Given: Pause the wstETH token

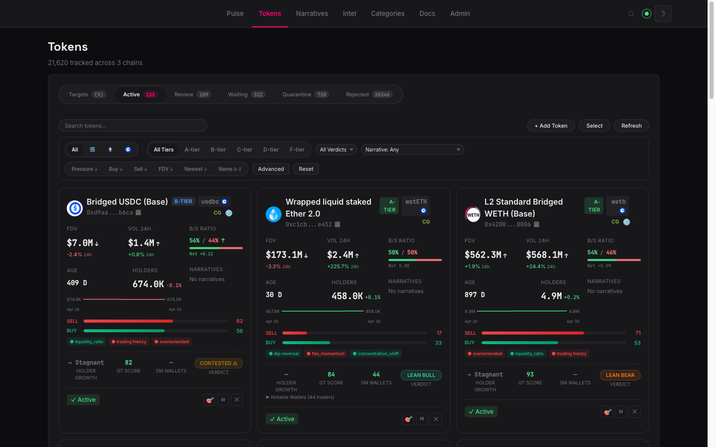Looking at the screenshot, I should [x=422, y=419].
